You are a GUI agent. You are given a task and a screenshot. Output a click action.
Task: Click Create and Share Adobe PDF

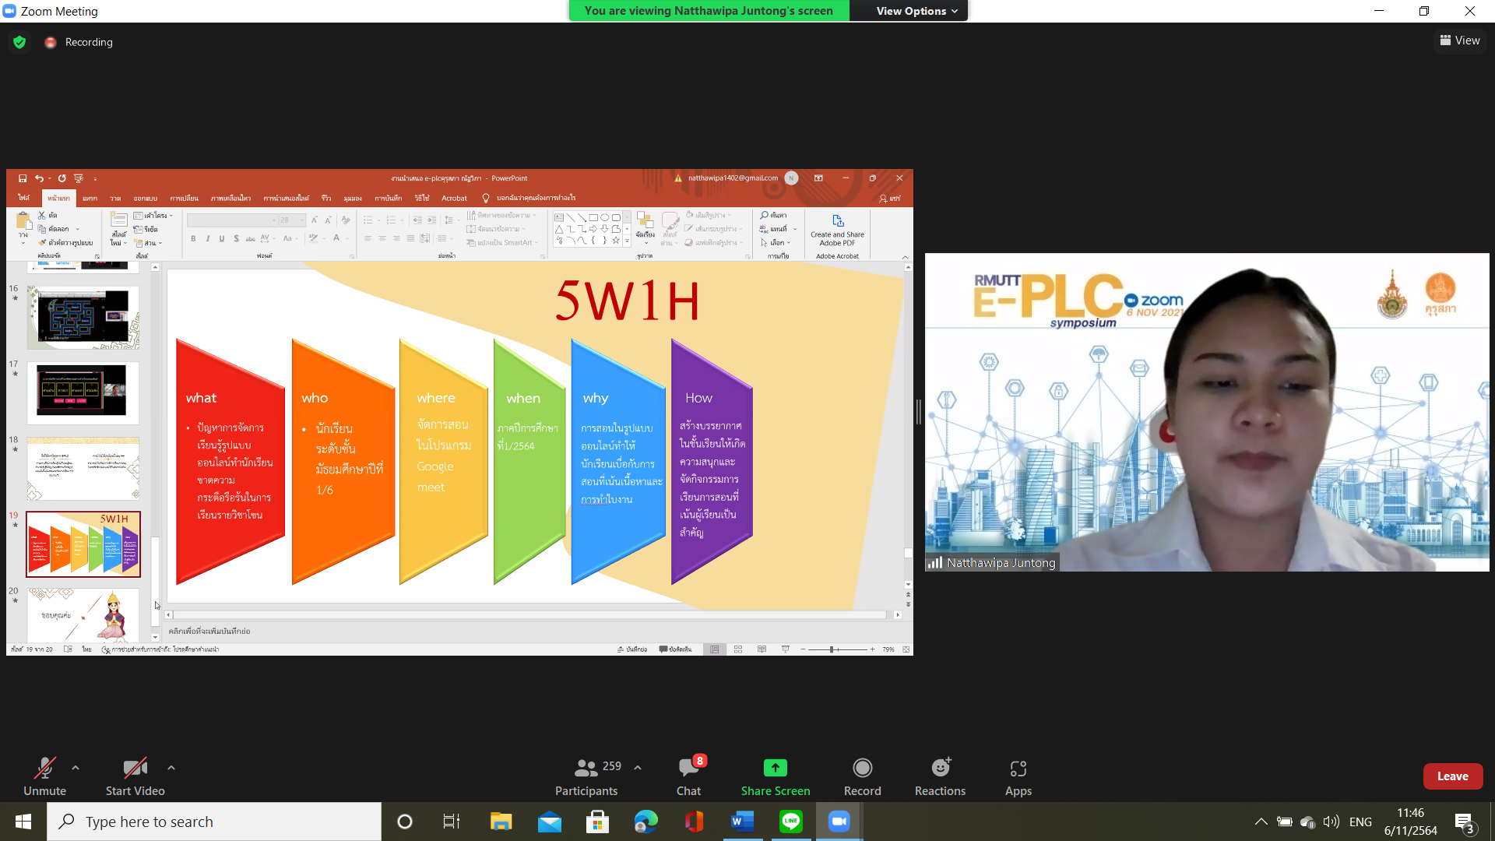click(x=837, y=230)
